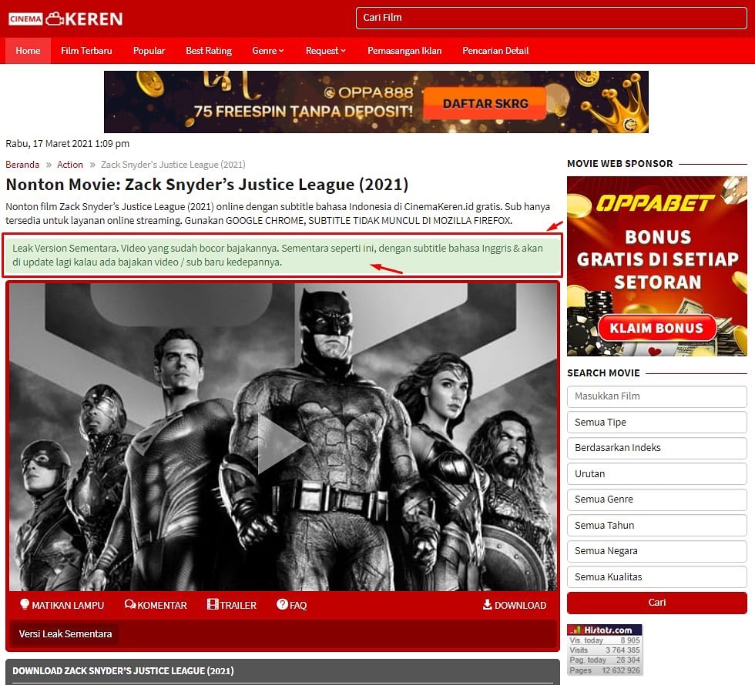The width and height of the screenshot is (755, 685).
Task: Click the Masukkan Film input field
Action: pyautogui.click(x=656, y=396)
